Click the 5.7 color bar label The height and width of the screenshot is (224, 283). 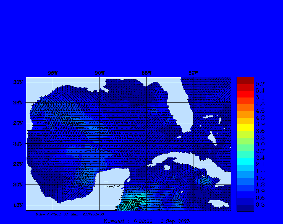(260, 84)
